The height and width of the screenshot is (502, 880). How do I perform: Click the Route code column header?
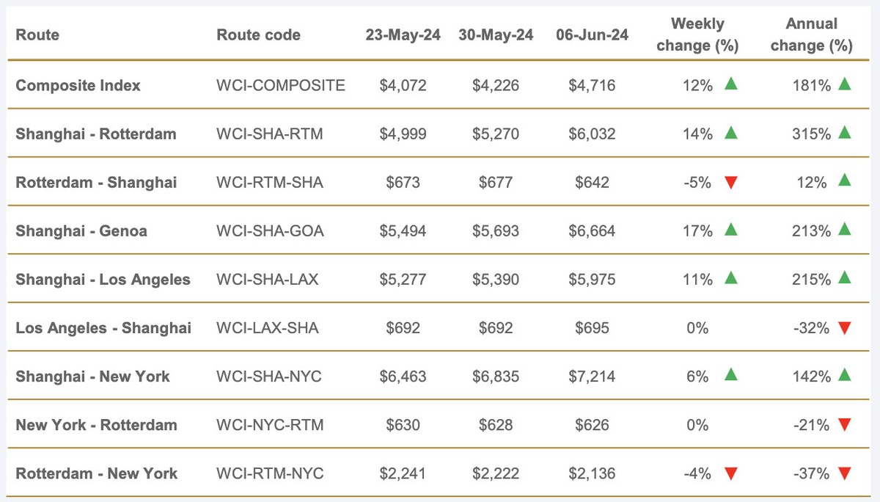coord(258,34)
